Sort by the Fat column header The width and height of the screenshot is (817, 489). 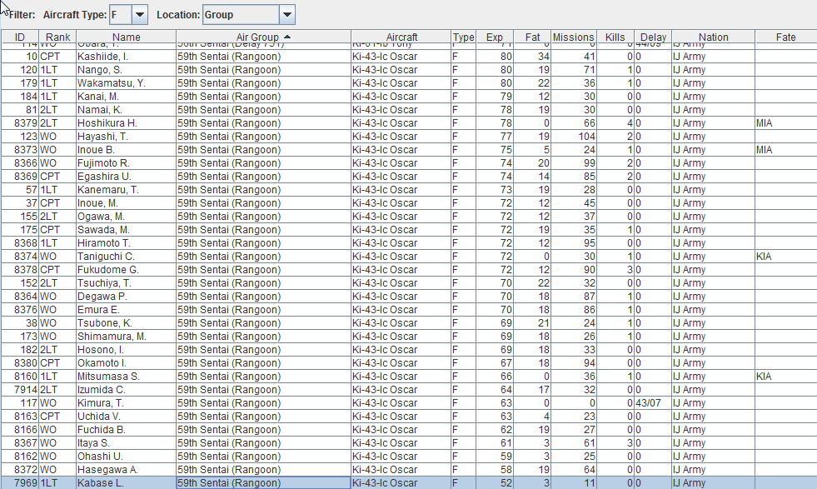532,37
